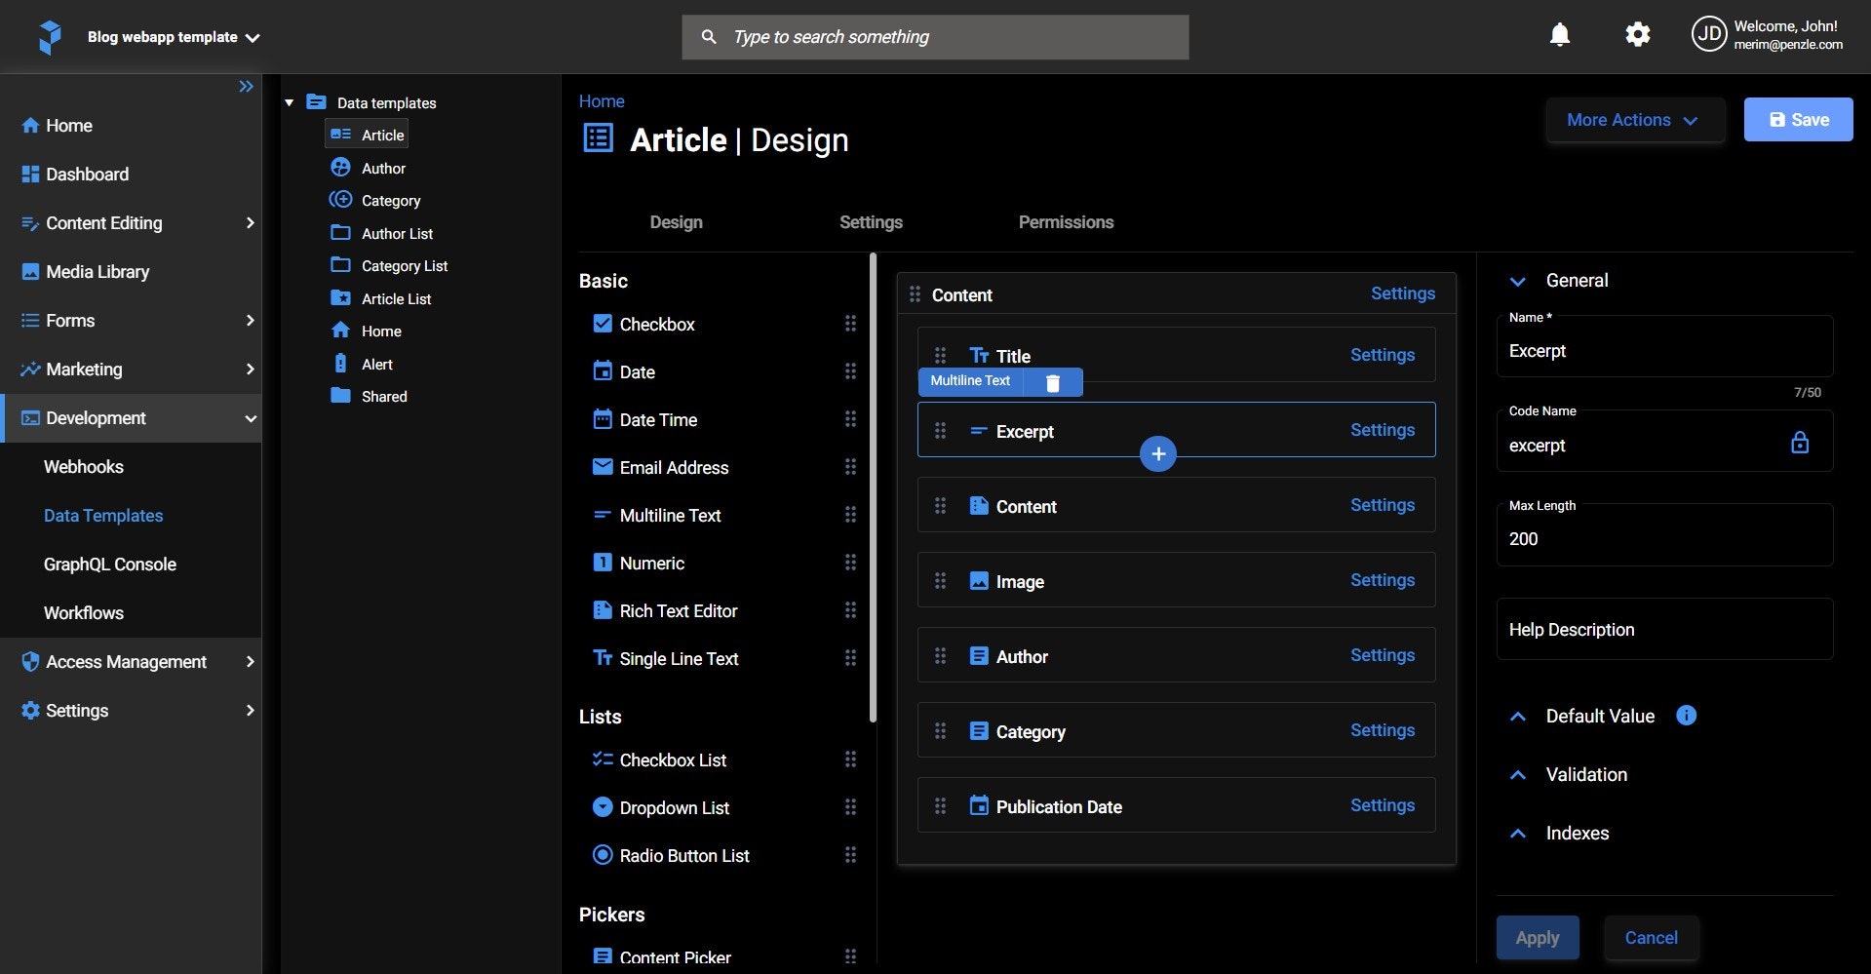
Task: Click drag handle of Excerpt field
Action: pos(940,431)
